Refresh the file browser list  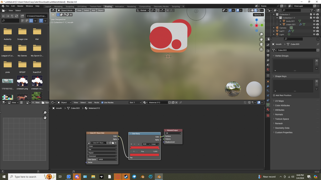point(16,16)
